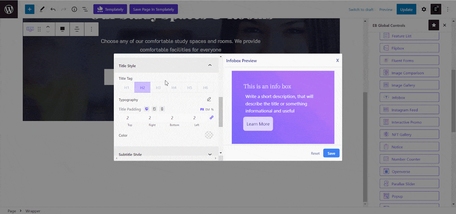Open the Templately button

tap(110, 9)
